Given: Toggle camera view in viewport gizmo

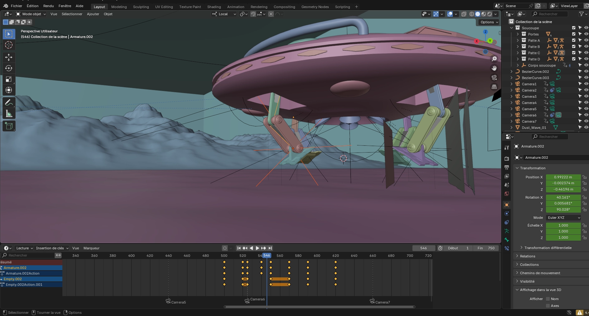Looking at the screenshot, I should tap(494, 78).
